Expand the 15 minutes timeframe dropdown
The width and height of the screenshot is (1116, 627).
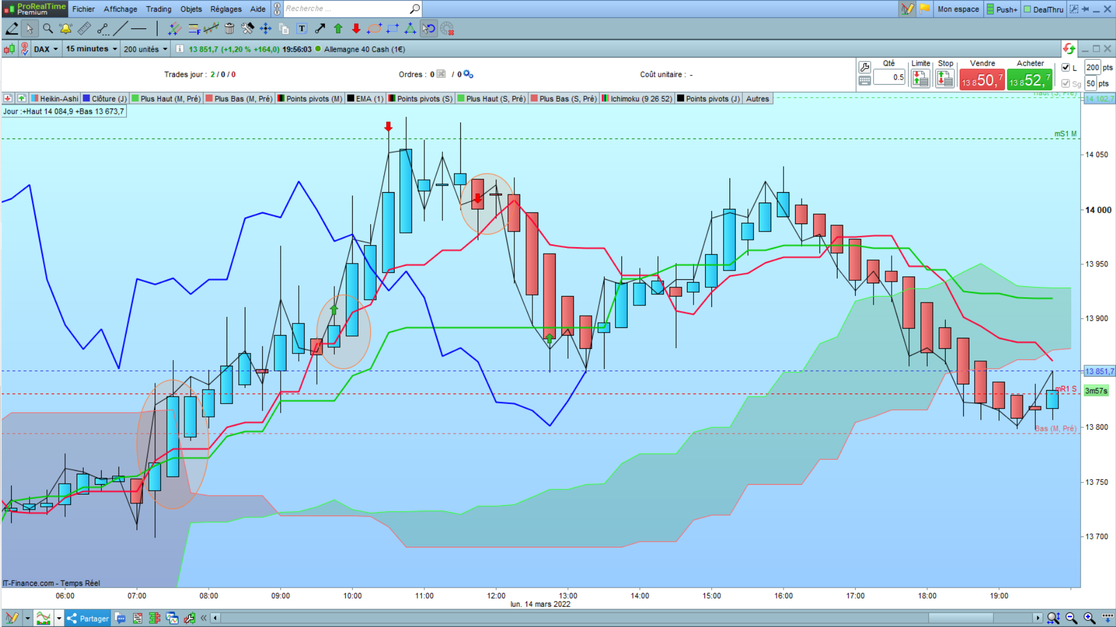pyautogui.click(x=115, y=49)
